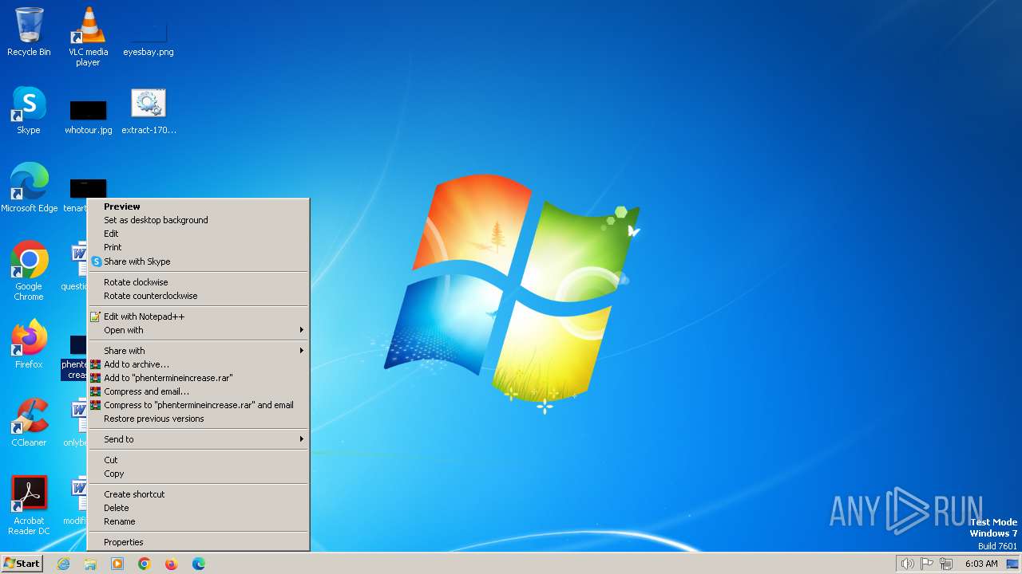
Task: Choose Restore previous versions
Action: coord(198,419)
